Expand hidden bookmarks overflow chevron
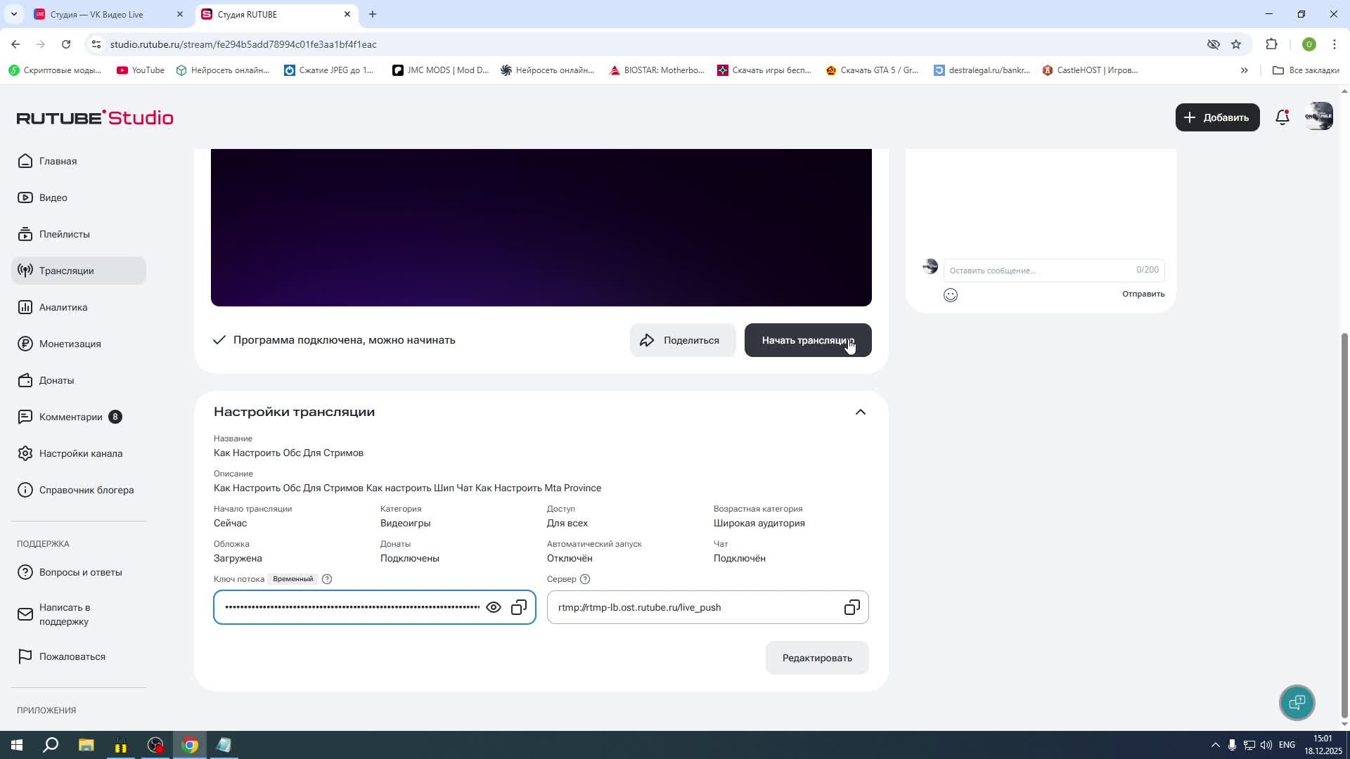Screen dimensions: 1350x759 pyautogui.click(x=1244, y=70)
